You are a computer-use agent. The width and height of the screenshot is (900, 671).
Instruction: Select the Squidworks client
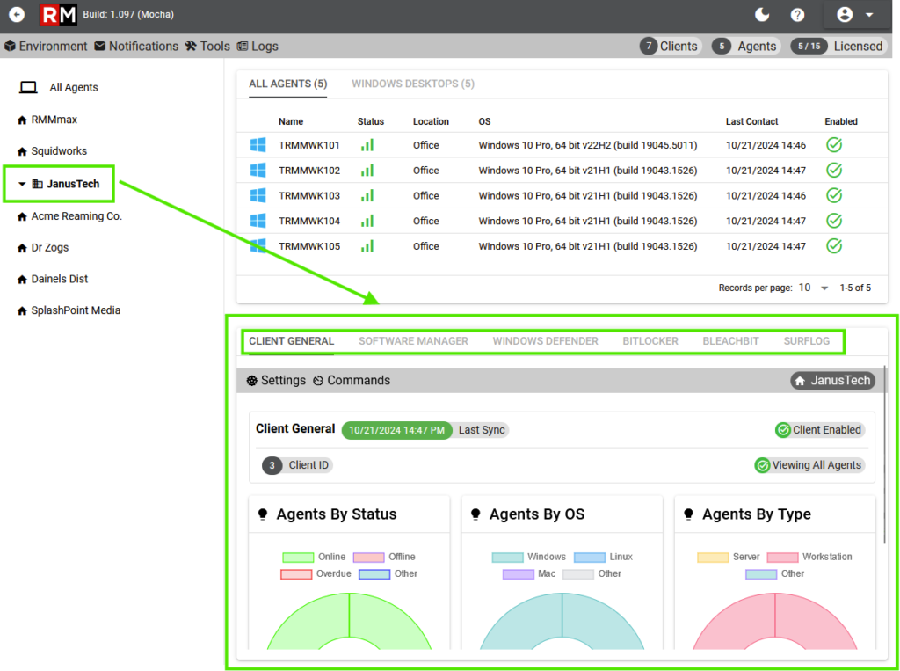52,151
